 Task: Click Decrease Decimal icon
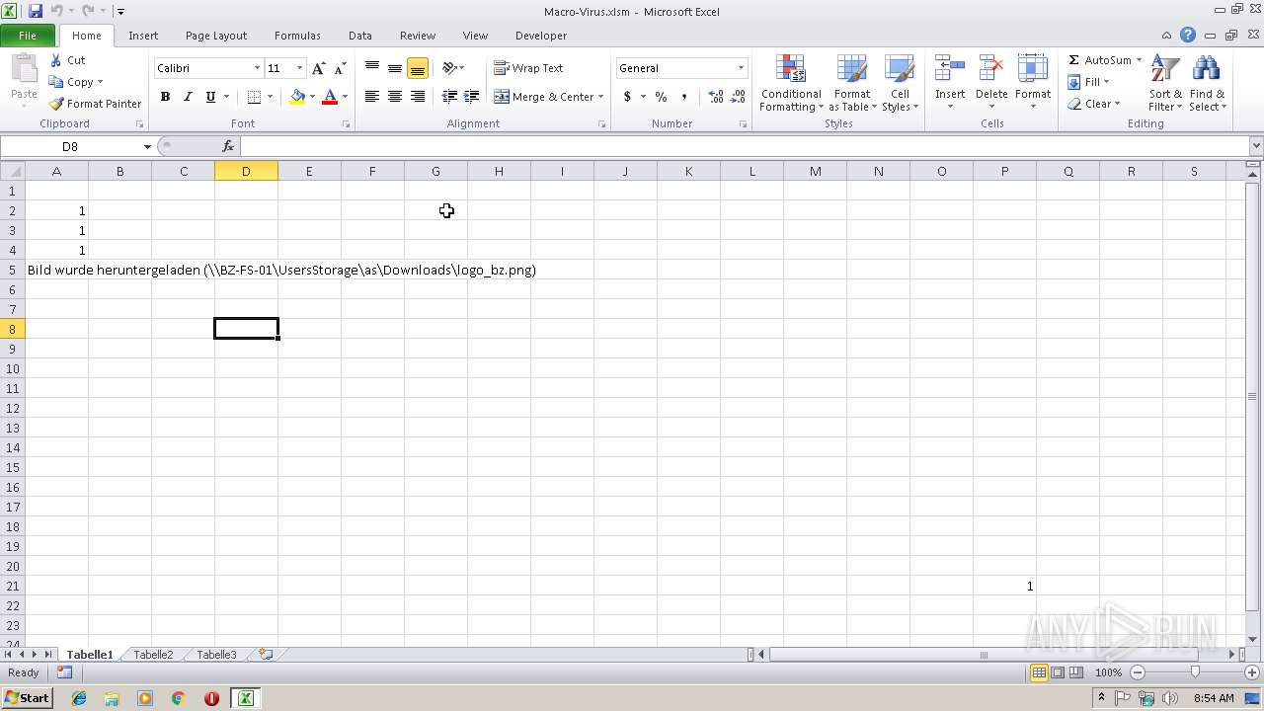pos(739,97)
